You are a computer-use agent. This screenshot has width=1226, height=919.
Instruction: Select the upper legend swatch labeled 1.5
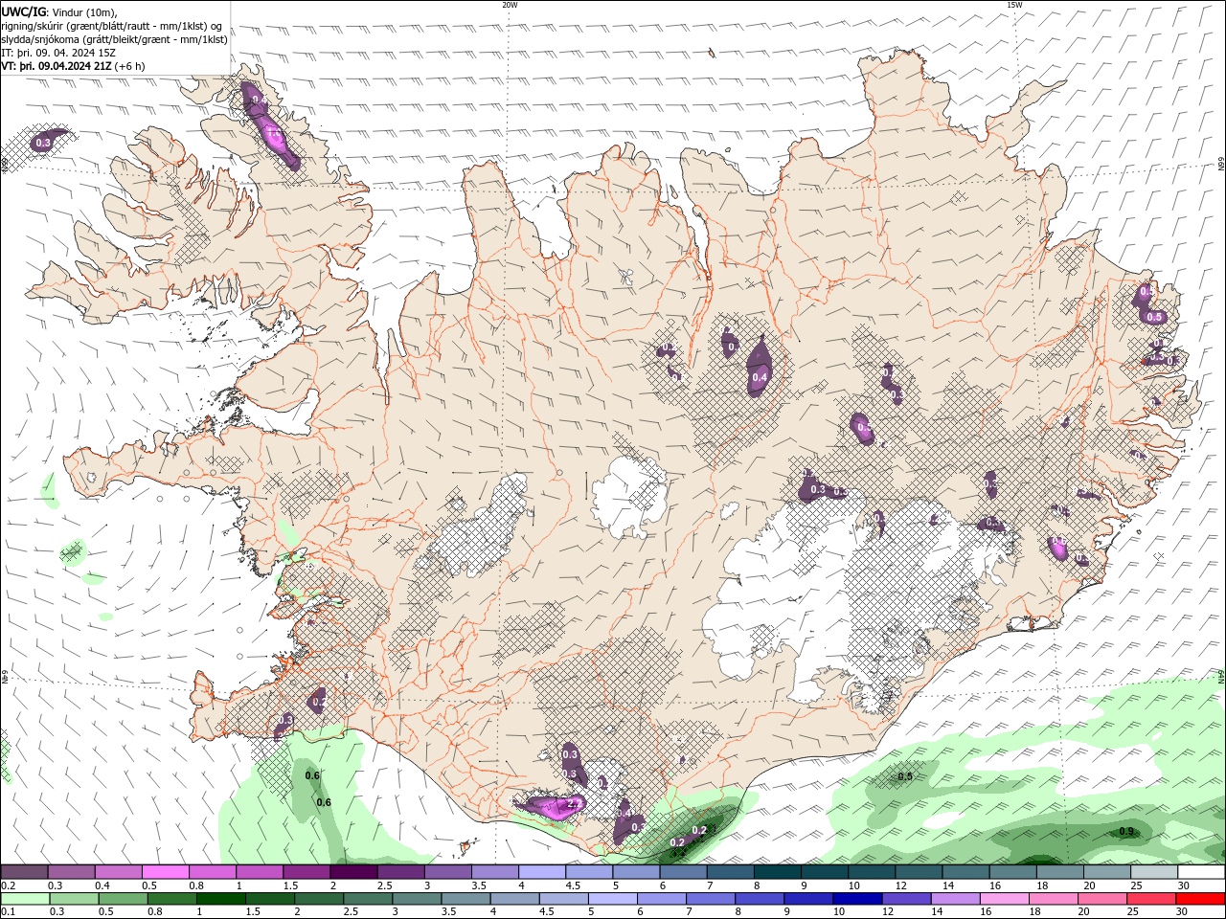[x=306, y=872]
